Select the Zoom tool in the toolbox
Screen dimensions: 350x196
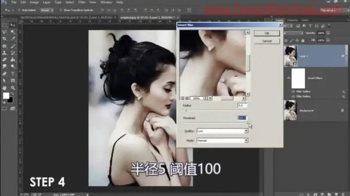click(x=13, y=88)
